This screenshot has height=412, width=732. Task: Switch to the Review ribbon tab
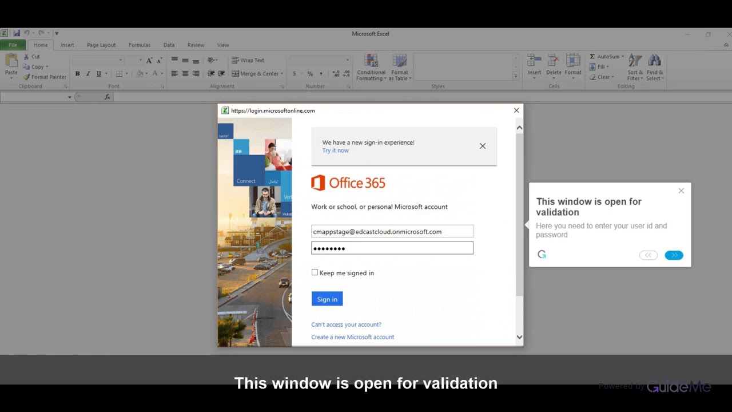tap(196, 45)
